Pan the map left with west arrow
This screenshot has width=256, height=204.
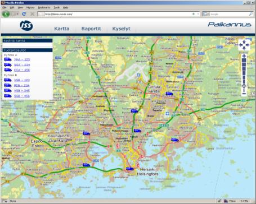click(241, 45)
